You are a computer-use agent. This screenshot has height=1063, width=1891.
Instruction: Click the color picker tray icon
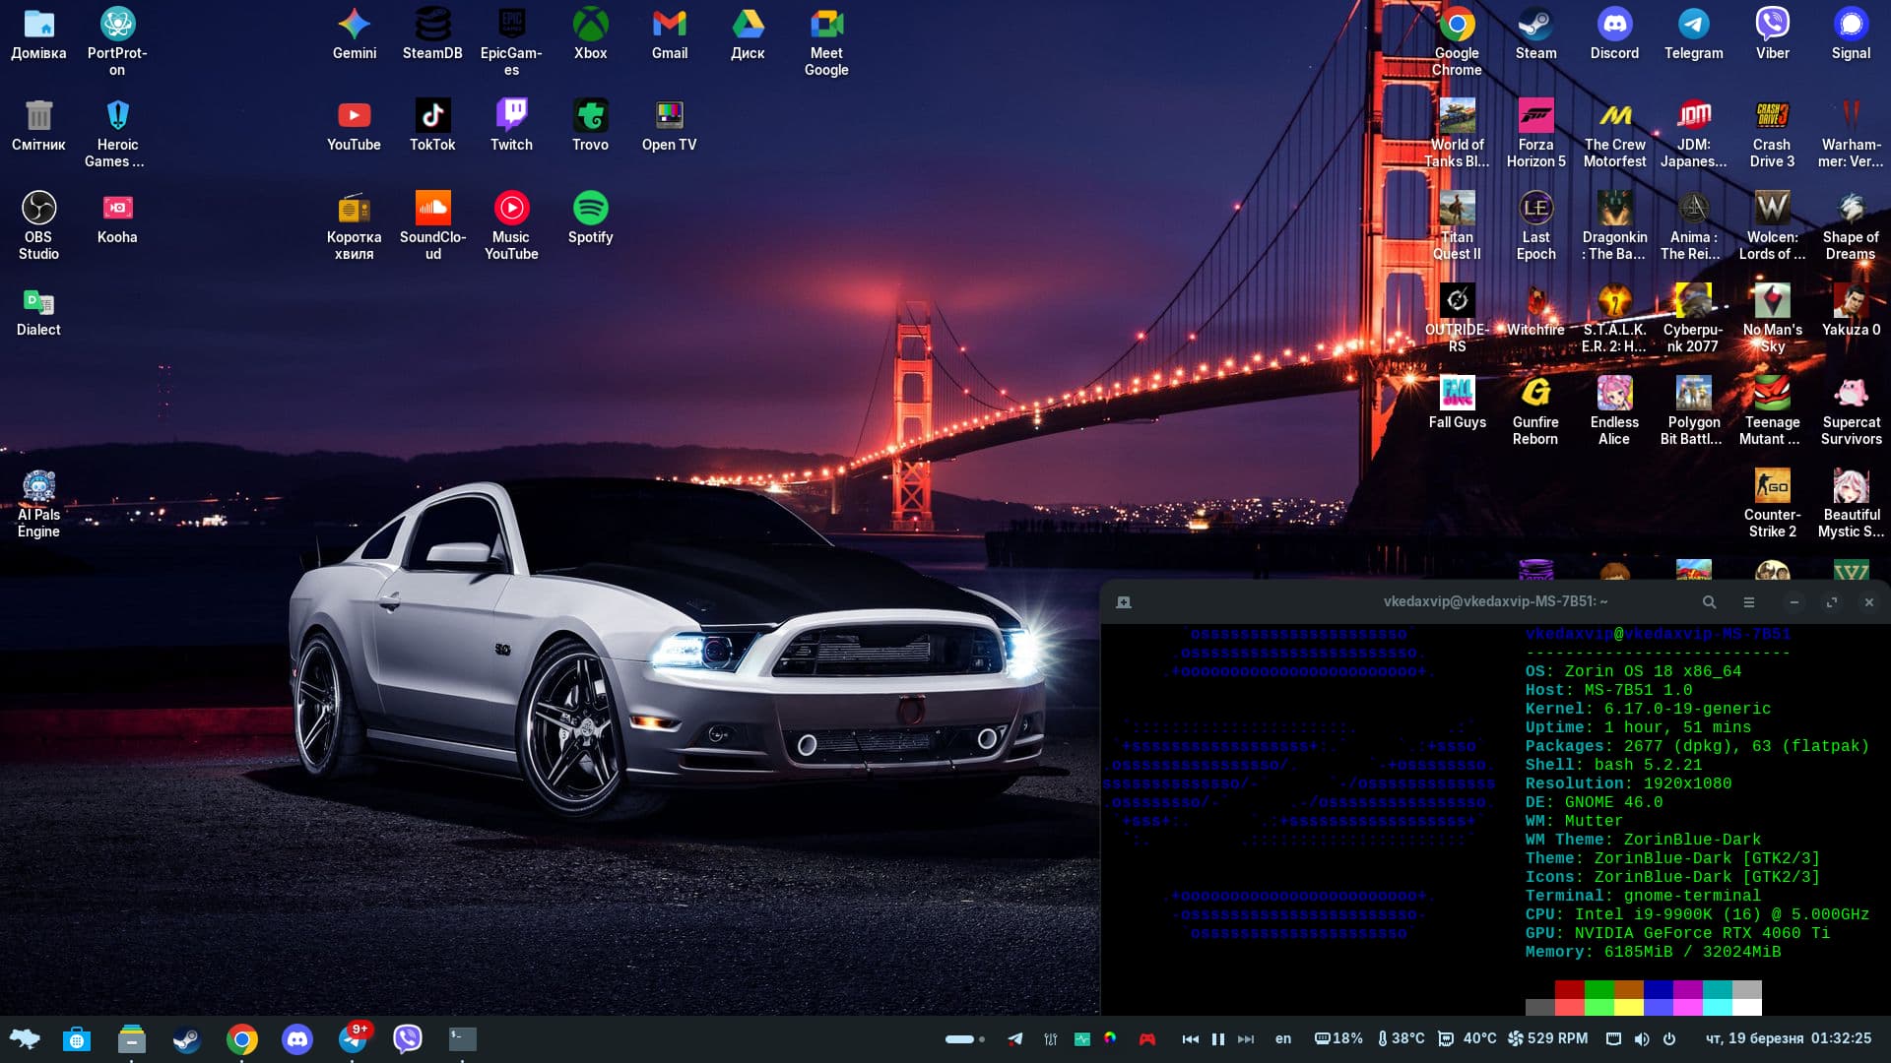pos(1110,1038)
